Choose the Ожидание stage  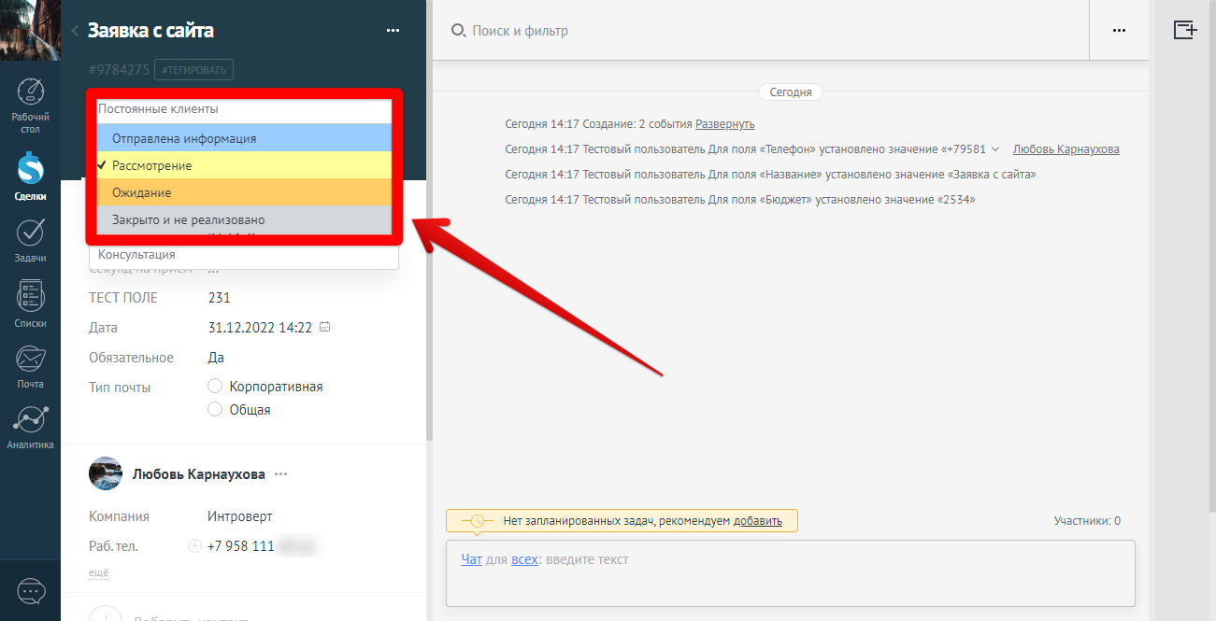click(x=244, y=192)
